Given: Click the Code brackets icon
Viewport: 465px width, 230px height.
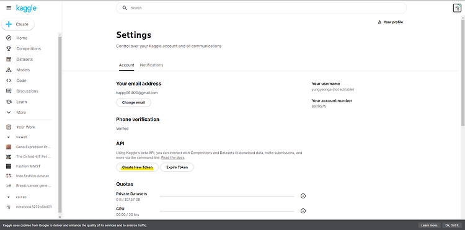Looking at the screenshot, I should (9, 81).
